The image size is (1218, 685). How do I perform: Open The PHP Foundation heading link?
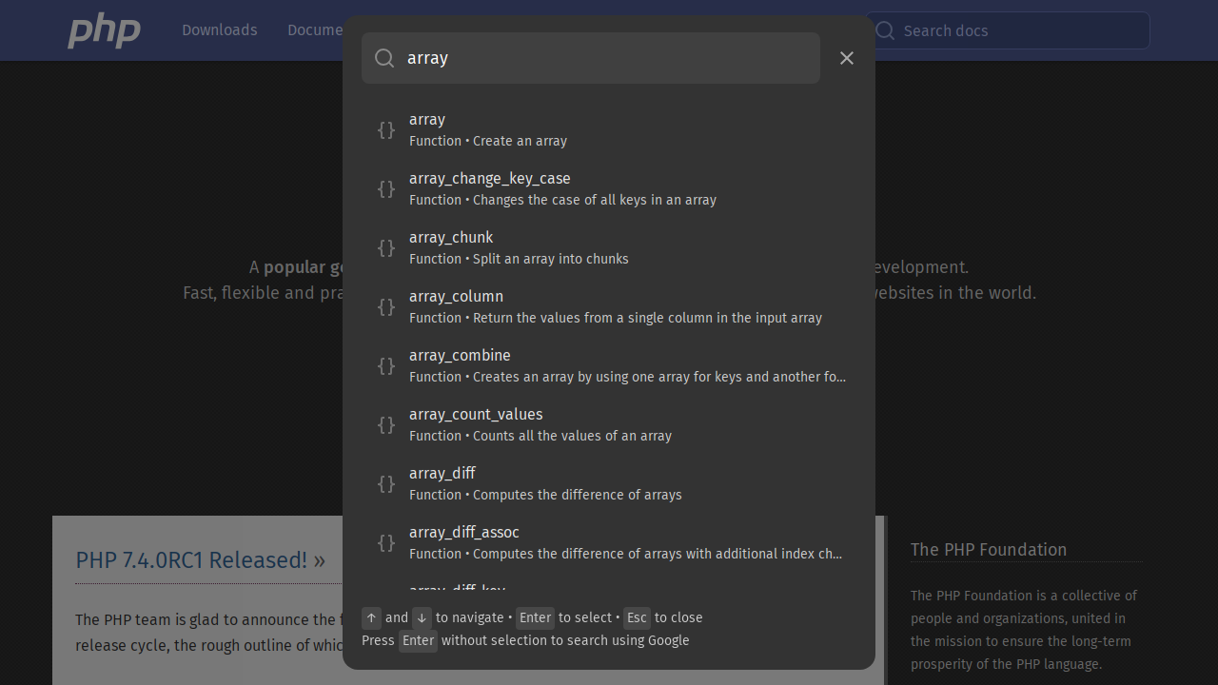[x=988, y=549]
